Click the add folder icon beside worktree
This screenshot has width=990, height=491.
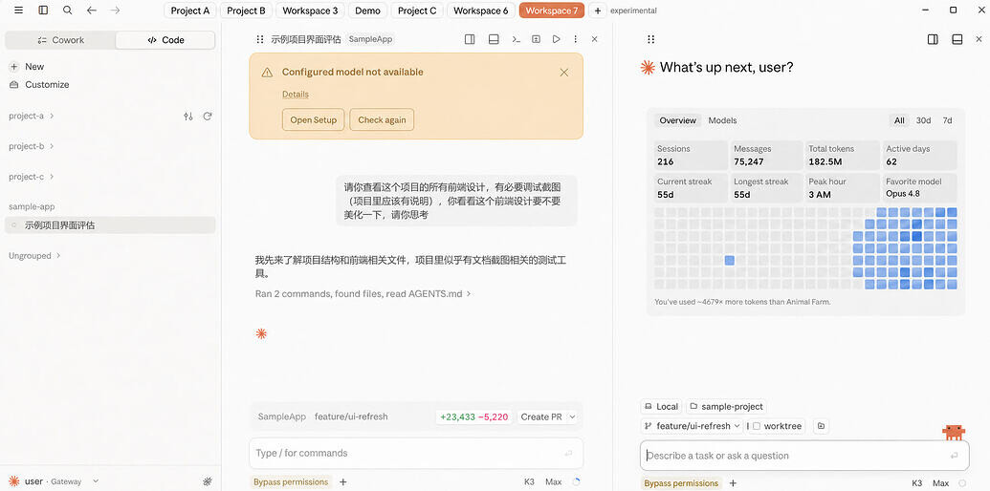point(821,426)
